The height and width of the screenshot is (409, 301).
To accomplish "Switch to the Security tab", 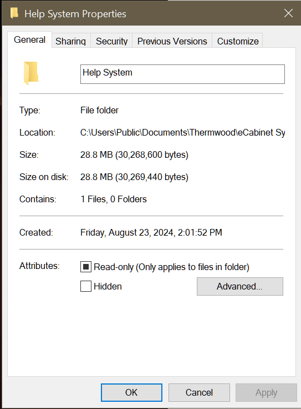I will pos(111,41).
